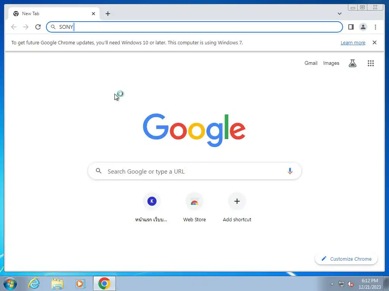
Task: Select the New Tab tab
Action: (54, 14)
